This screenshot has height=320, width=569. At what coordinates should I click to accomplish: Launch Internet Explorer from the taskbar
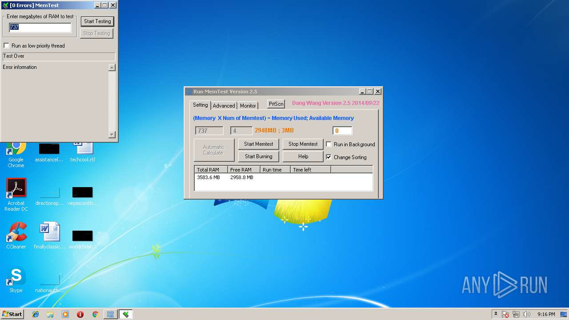(x=36, y=314)
